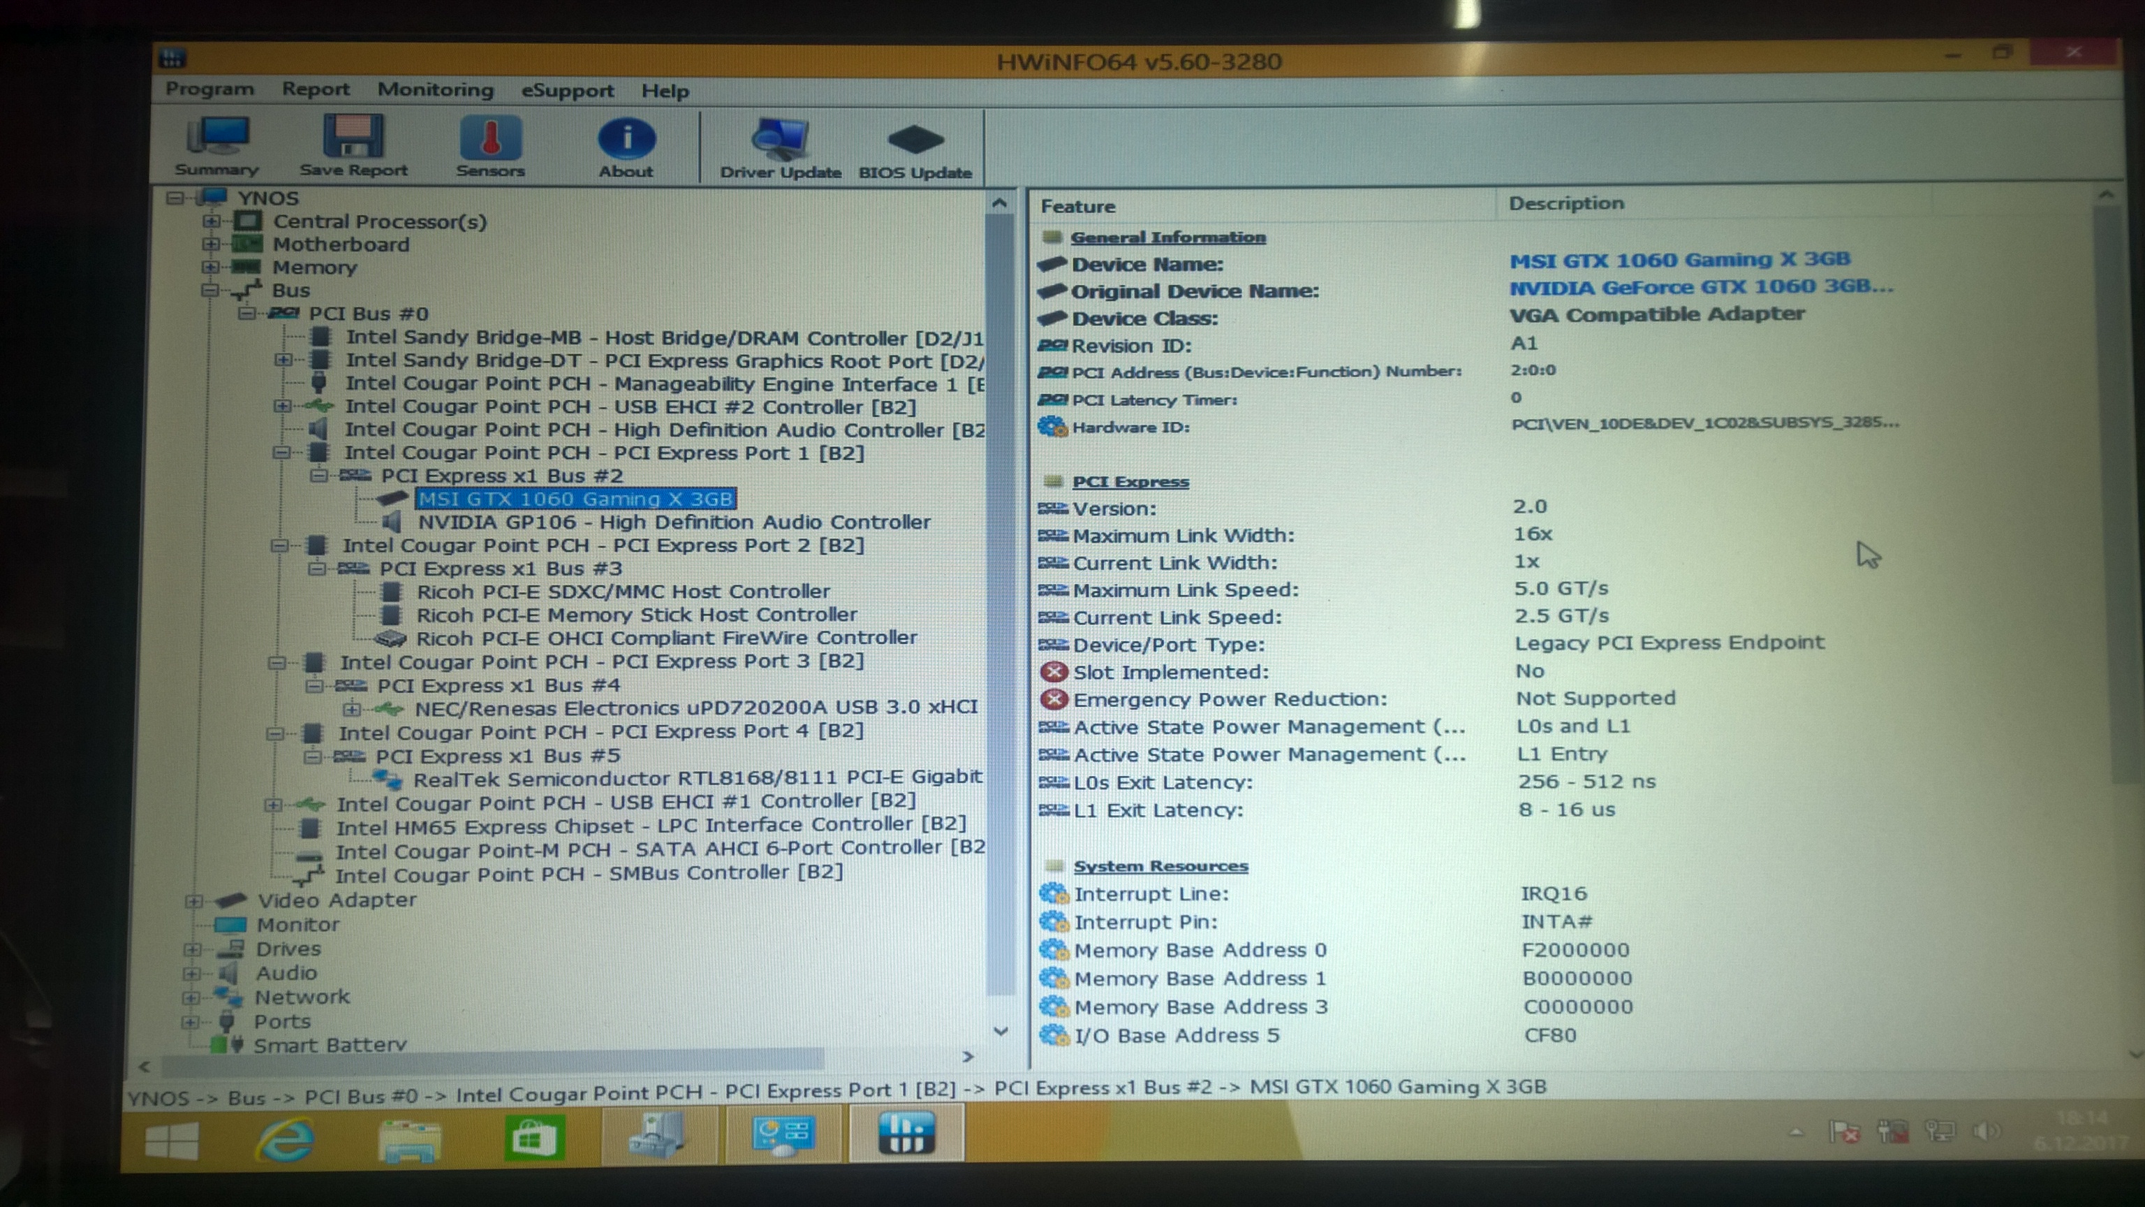Expand the Central Processor(s) node
The width and height of the screenshot is (2145, 1207).
(x=212, y=221)
